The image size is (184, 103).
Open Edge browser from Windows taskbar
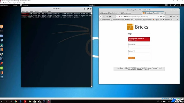coord(20,101)
